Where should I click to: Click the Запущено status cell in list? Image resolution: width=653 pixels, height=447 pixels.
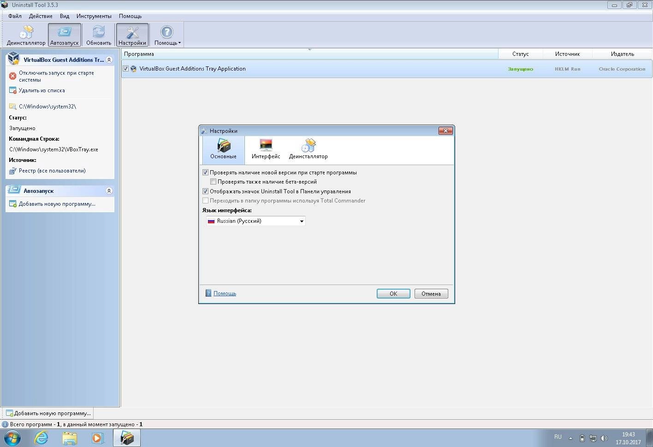[520, 69]
